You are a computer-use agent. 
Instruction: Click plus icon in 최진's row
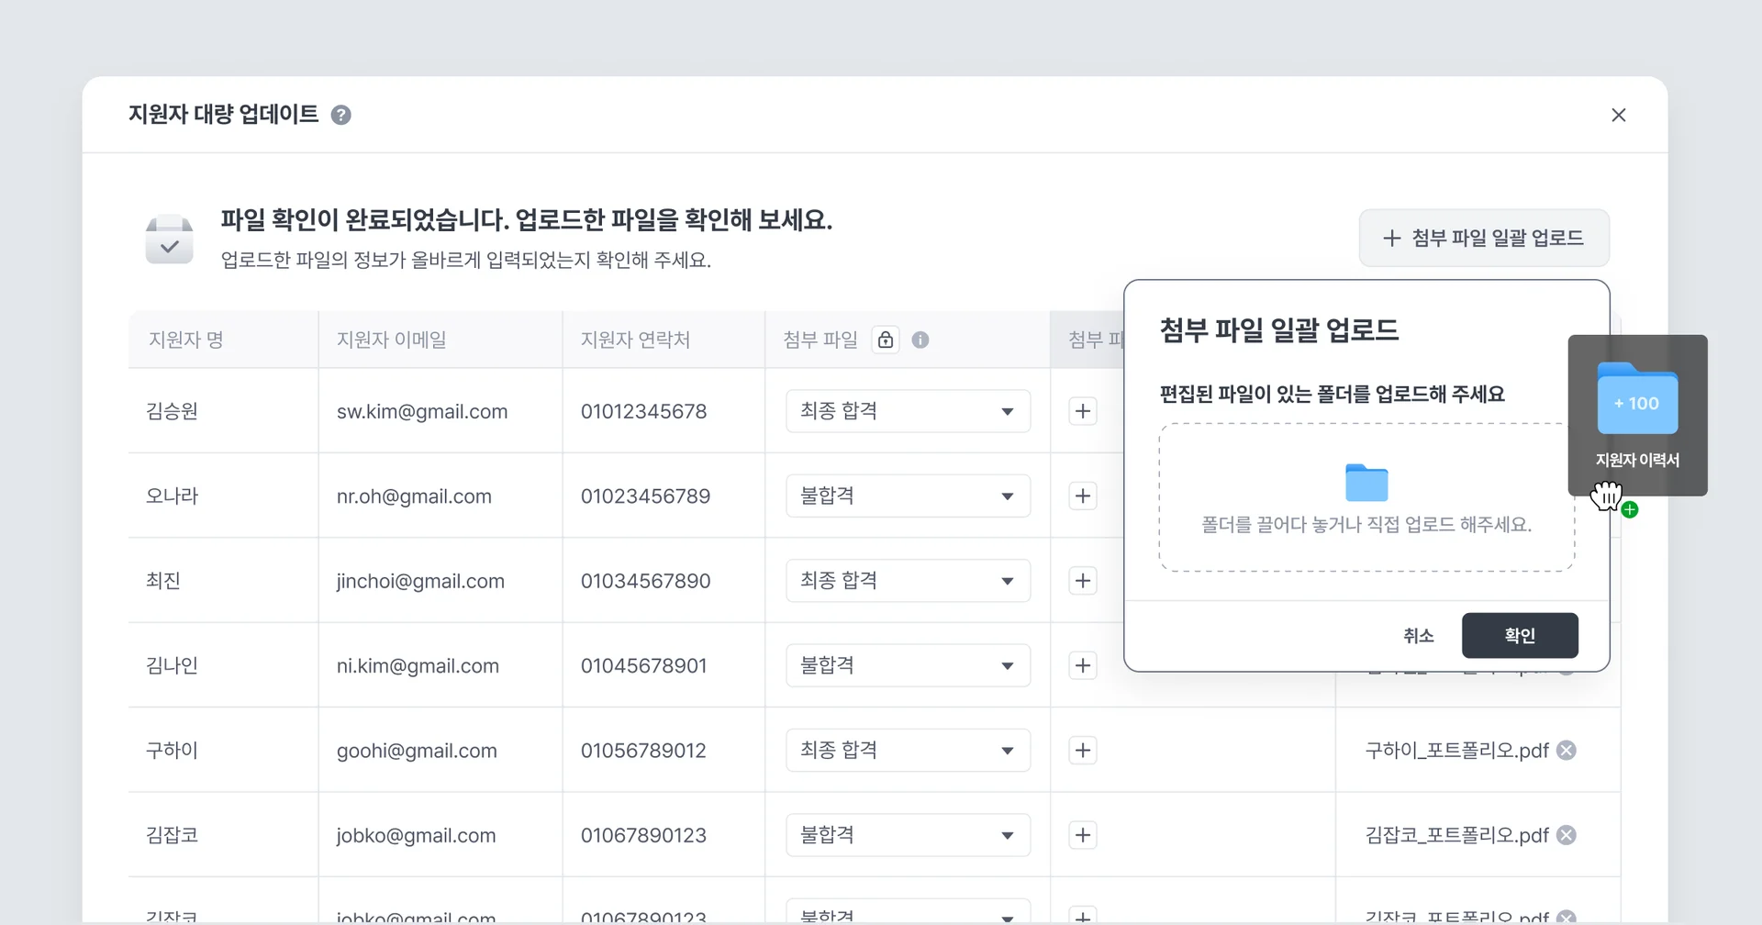1083,580
